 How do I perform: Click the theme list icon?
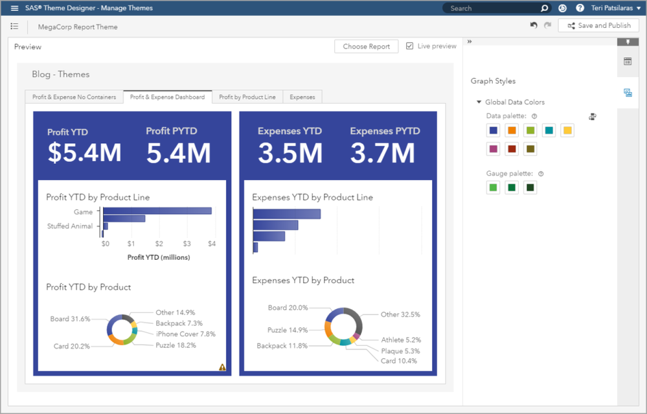15,26
